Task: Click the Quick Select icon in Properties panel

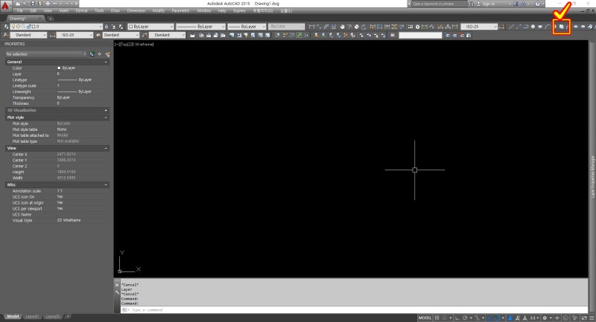Action: (x=107, y=54)
